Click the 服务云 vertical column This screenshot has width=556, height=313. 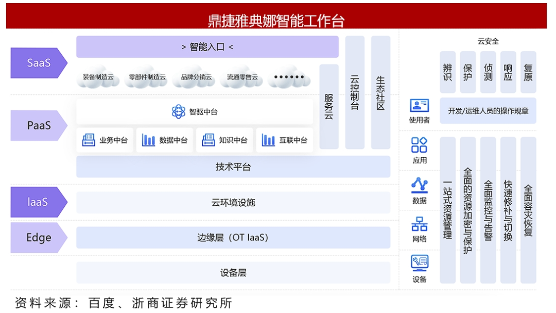(x=328, y=107)
